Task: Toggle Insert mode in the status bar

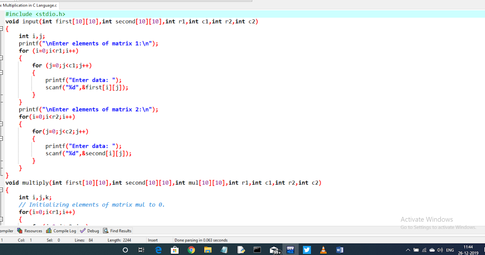Action: click(x=152, y=240)
